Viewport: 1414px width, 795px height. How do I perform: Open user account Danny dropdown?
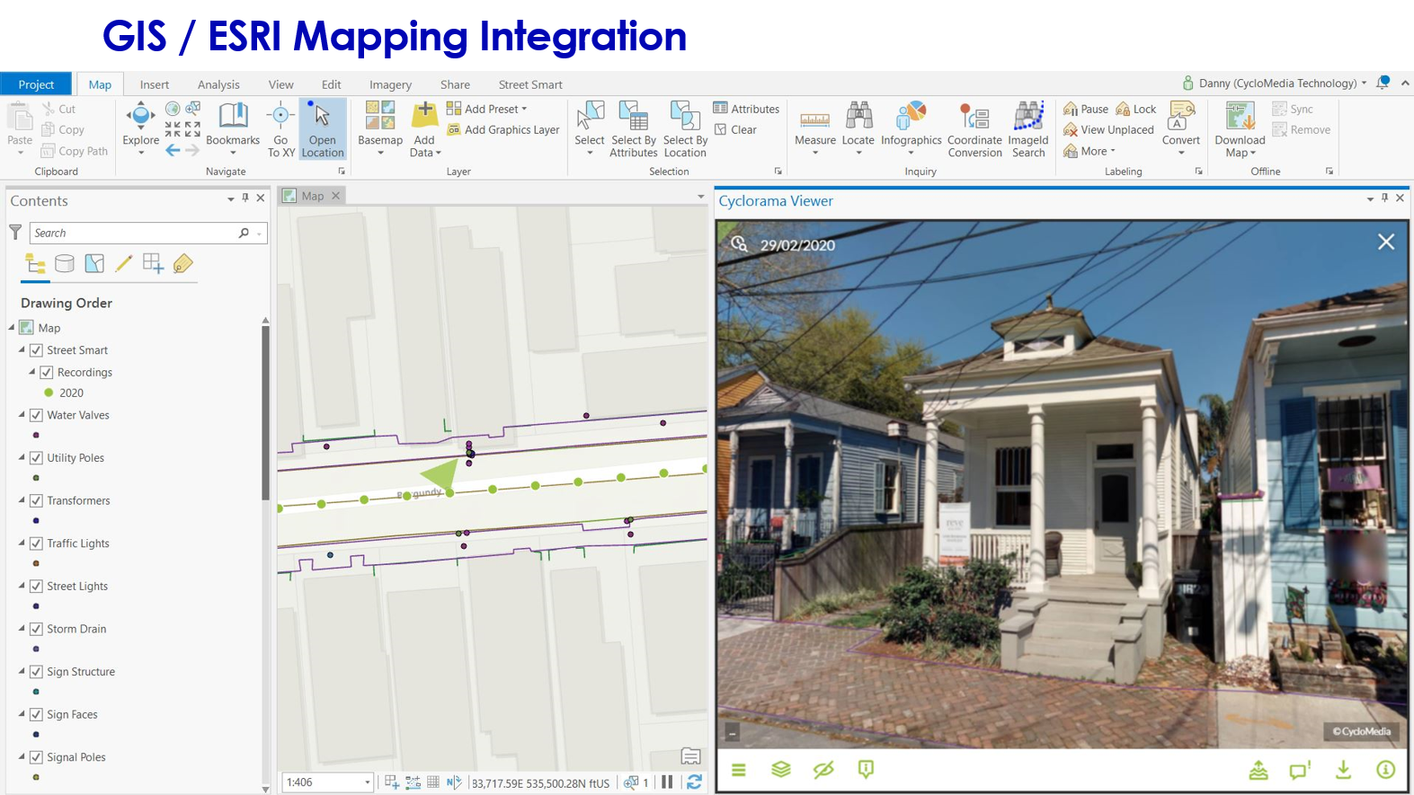(1275, 83)
